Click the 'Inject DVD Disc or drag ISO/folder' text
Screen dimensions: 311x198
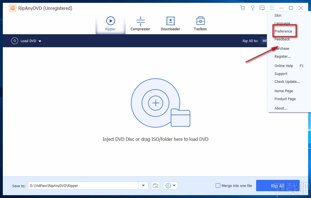point(155,139)
